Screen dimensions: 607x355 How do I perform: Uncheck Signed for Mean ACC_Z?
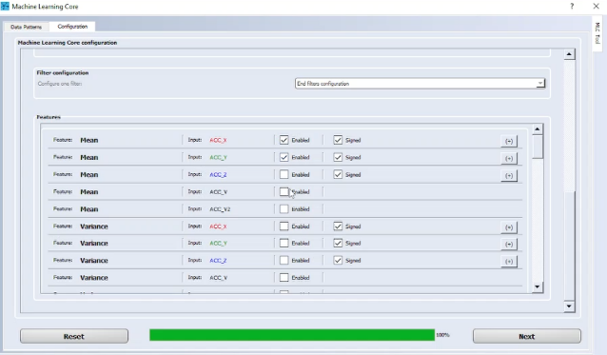338,174
